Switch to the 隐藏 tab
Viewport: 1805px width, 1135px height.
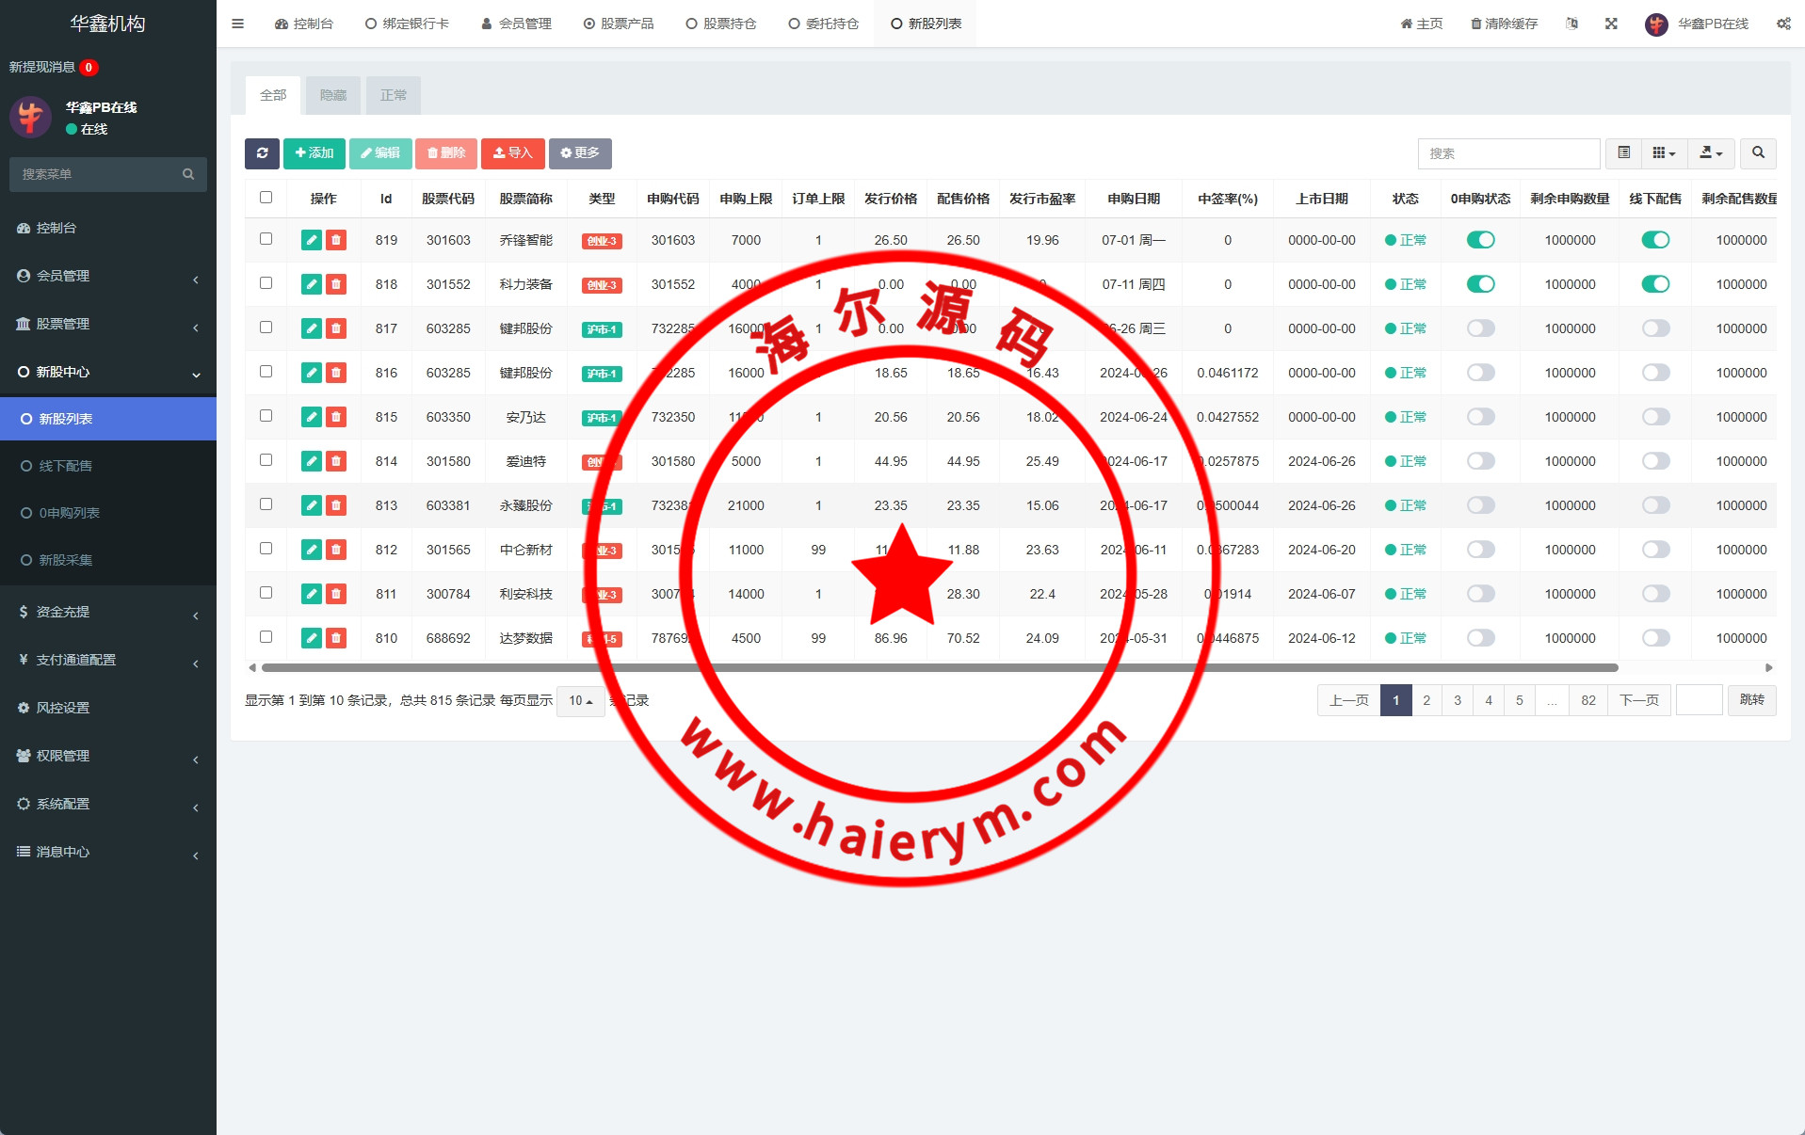pos(333,95)
